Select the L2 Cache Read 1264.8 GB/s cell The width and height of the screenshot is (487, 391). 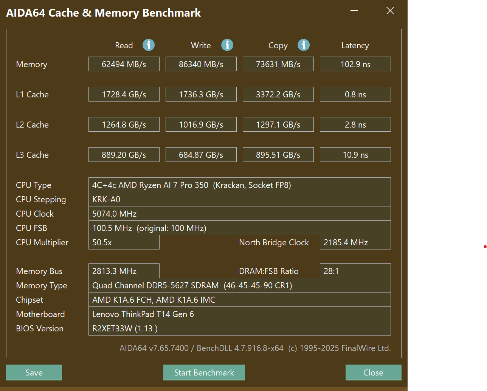[124, 125]
